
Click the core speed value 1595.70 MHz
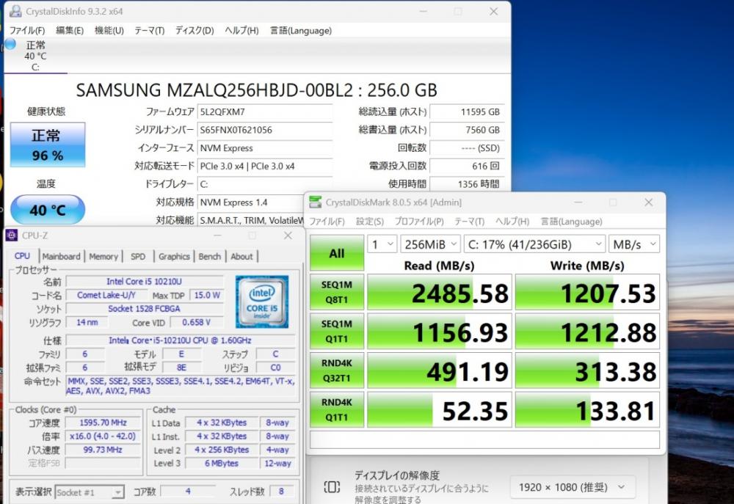coord(103,423)
